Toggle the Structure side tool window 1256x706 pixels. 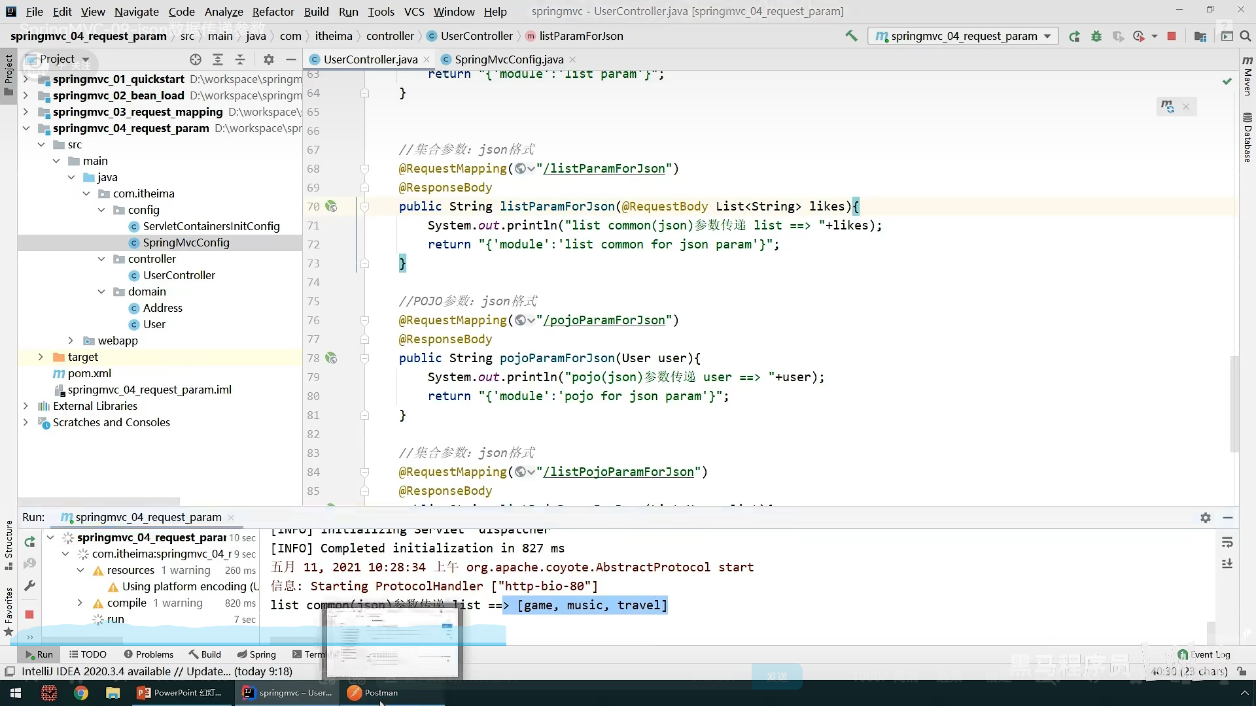click(9, 543)
